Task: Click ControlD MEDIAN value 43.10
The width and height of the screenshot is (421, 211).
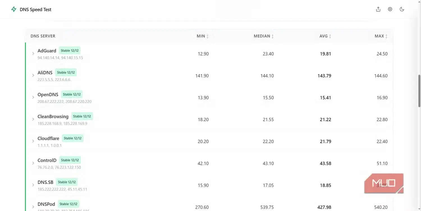Action: click(x=268, y=163)
